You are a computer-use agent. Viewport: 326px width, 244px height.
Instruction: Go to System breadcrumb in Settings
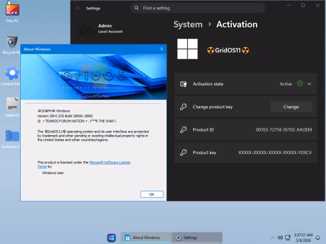point(188,24)
